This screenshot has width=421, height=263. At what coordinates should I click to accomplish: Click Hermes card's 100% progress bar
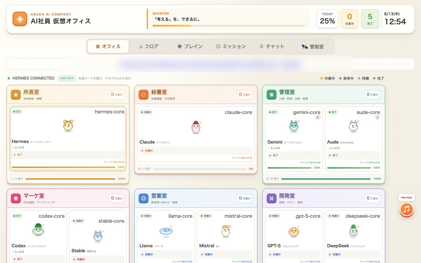tap(64, 167)
